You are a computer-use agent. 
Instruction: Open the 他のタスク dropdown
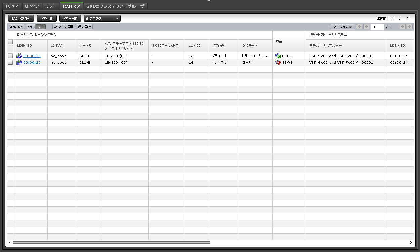click(x=102, y=19)
